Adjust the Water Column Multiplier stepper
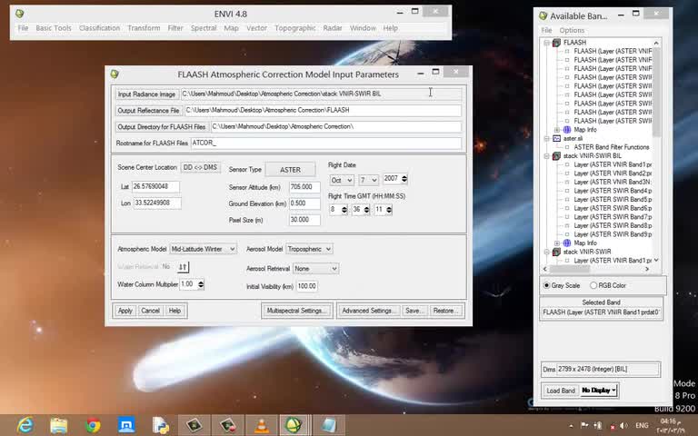The image size is (698, 436). (x=201, y=284)
